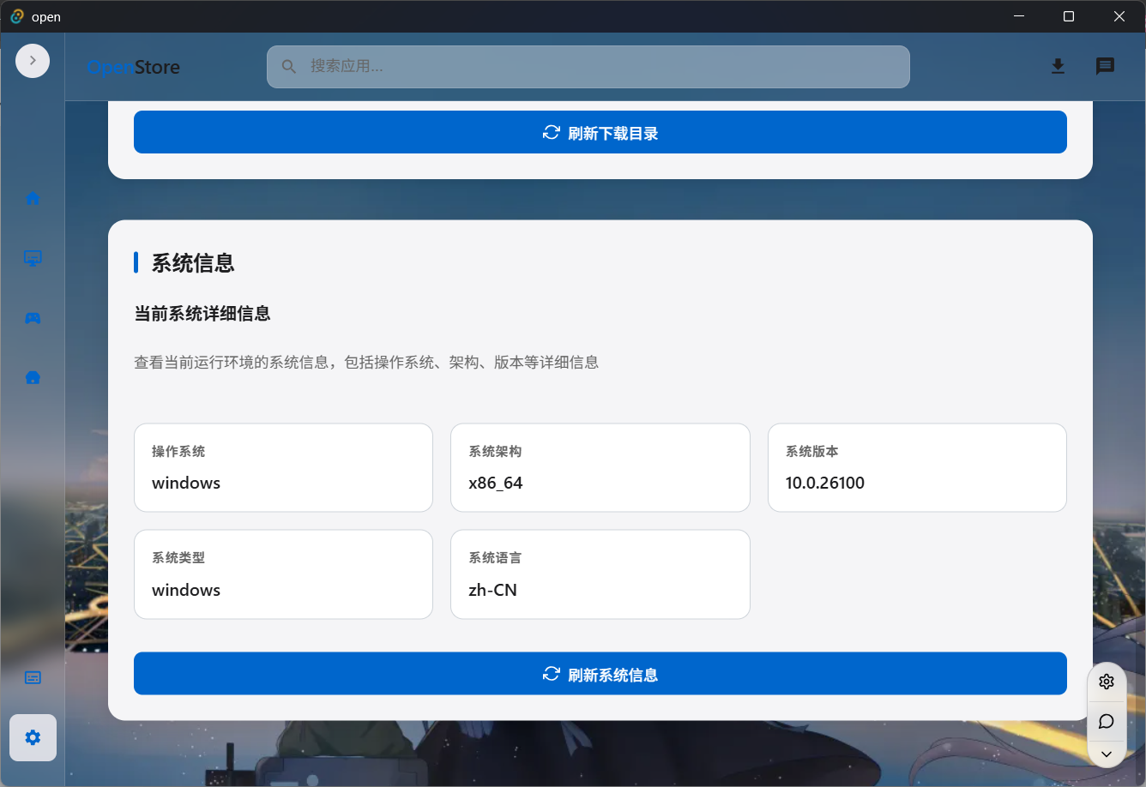Click the OpenStore logo
1146x787 pixels.
[134, 67]
